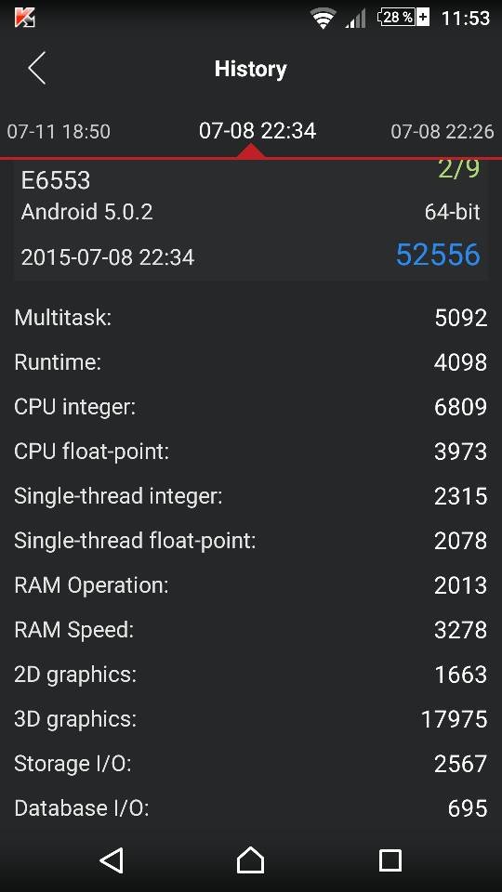Tap the Wi-Fi status icon
This screenshot has height=892, width=502.
tap(324, 19)
